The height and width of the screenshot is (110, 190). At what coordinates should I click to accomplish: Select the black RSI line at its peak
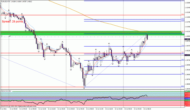click(146, 95)
